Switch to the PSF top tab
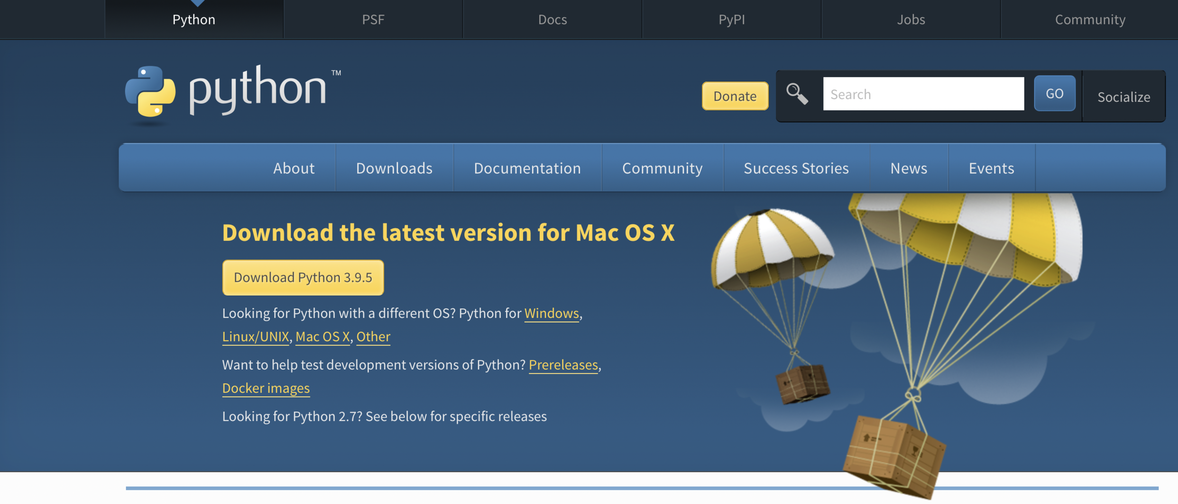The width and height of the screenshot is (1178, 504). click(373, 19)
